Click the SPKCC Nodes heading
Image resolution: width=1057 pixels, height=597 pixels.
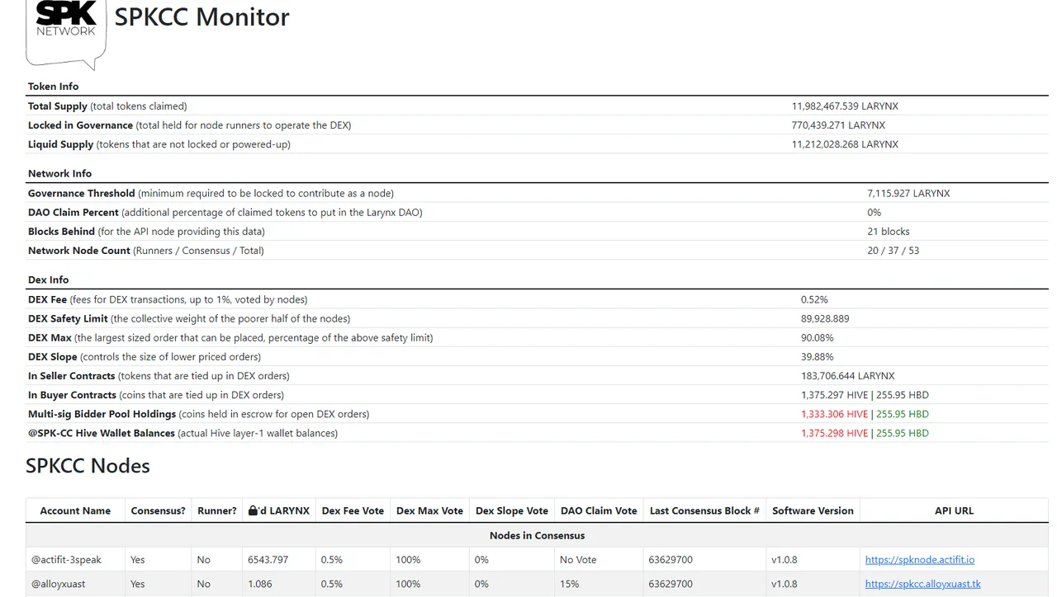(x=88, y=466)
